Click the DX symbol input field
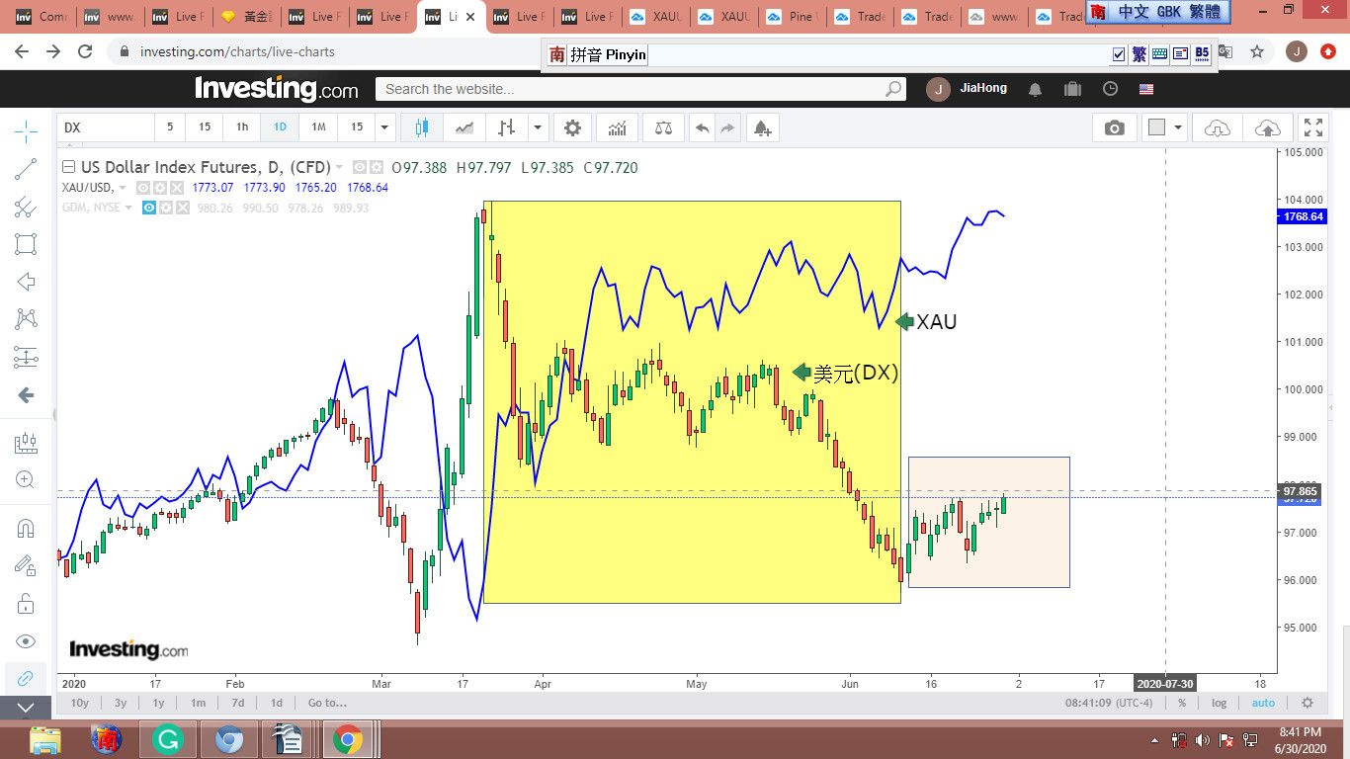1350x759 pixels. (x=106, y=127)
